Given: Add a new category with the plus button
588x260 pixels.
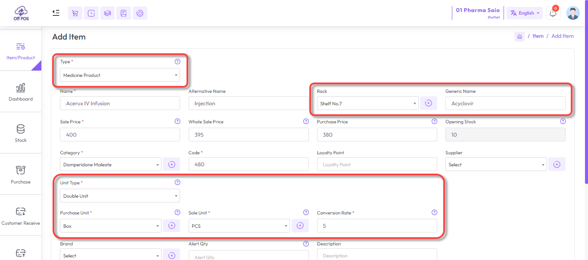Looking at the screenshot, I should pos(171,164).
